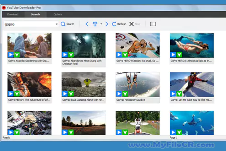Play the mountain bike crowd video
Screen dimensions: 226x151
(11, 132)
